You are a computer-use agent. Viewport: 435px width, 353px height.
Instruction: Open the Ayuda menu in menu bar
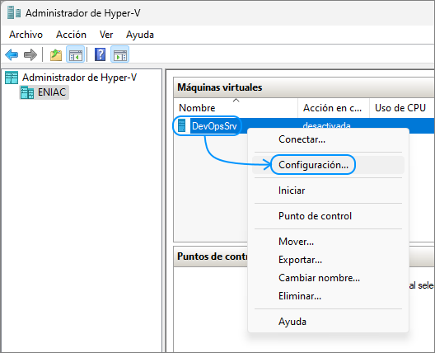pyautogui.click(x=140, y=35)
